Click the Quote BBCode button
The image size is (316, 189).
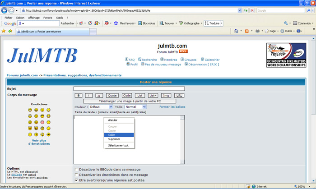point(112,96)
